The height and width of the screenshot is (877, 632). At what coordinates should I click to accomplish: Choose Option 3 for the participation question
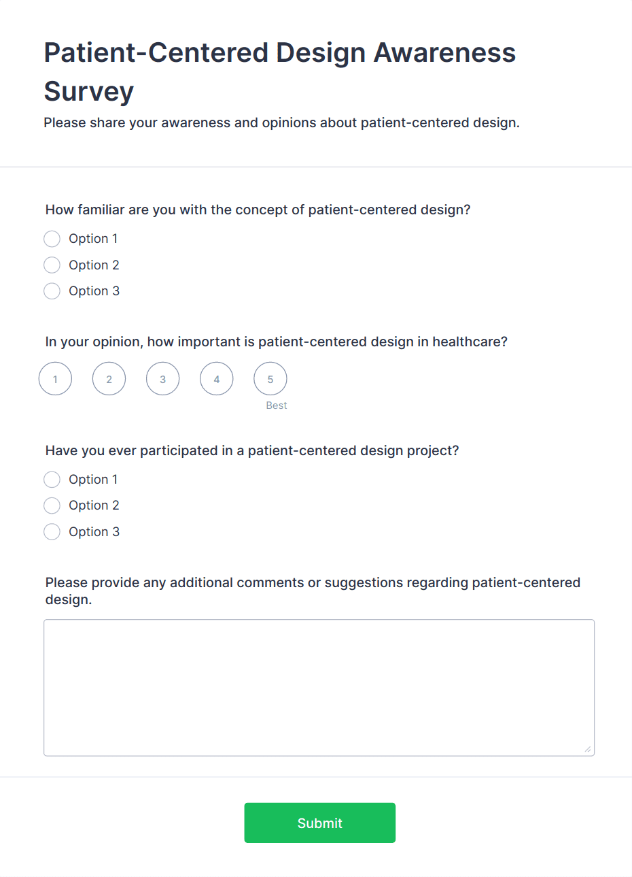[52, 531]
